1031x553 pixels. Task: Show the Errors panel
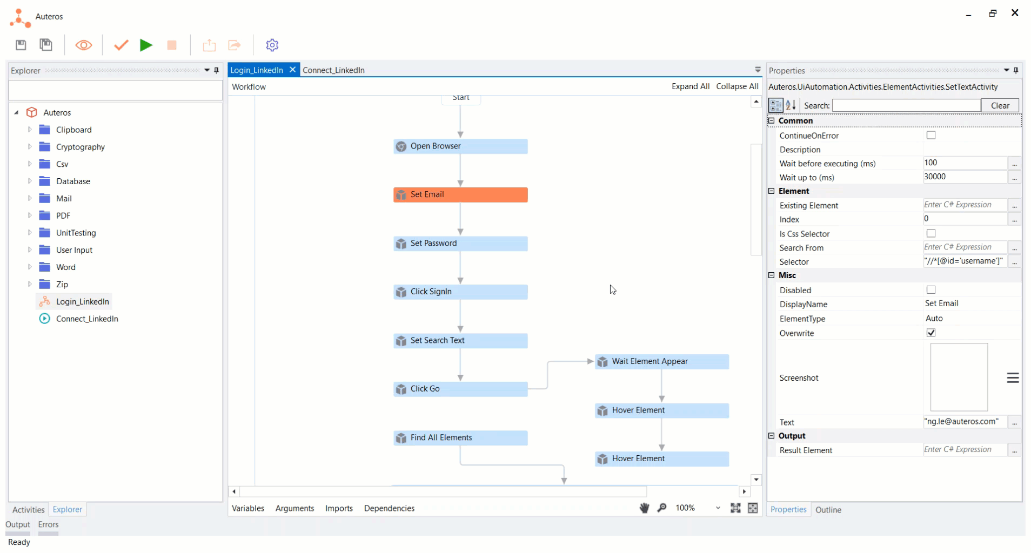(x=48, y=524)
